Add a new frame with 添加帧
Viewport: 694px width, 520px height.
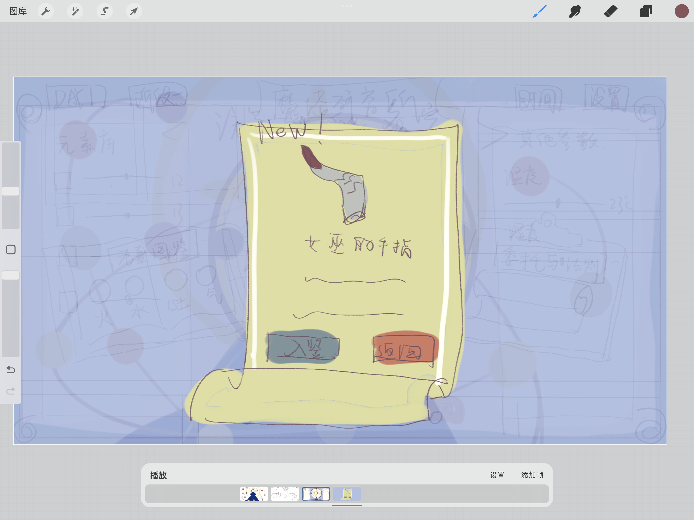coord(532,475)
